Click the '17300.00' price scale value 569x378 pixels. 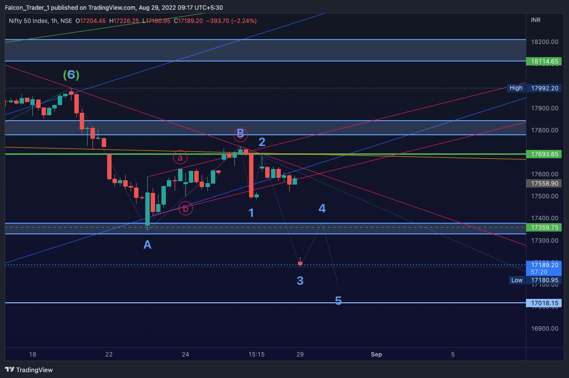coord(545,241)
